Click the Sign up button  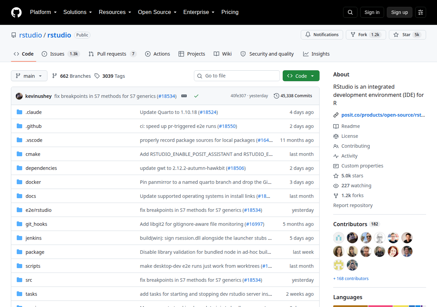399,12
